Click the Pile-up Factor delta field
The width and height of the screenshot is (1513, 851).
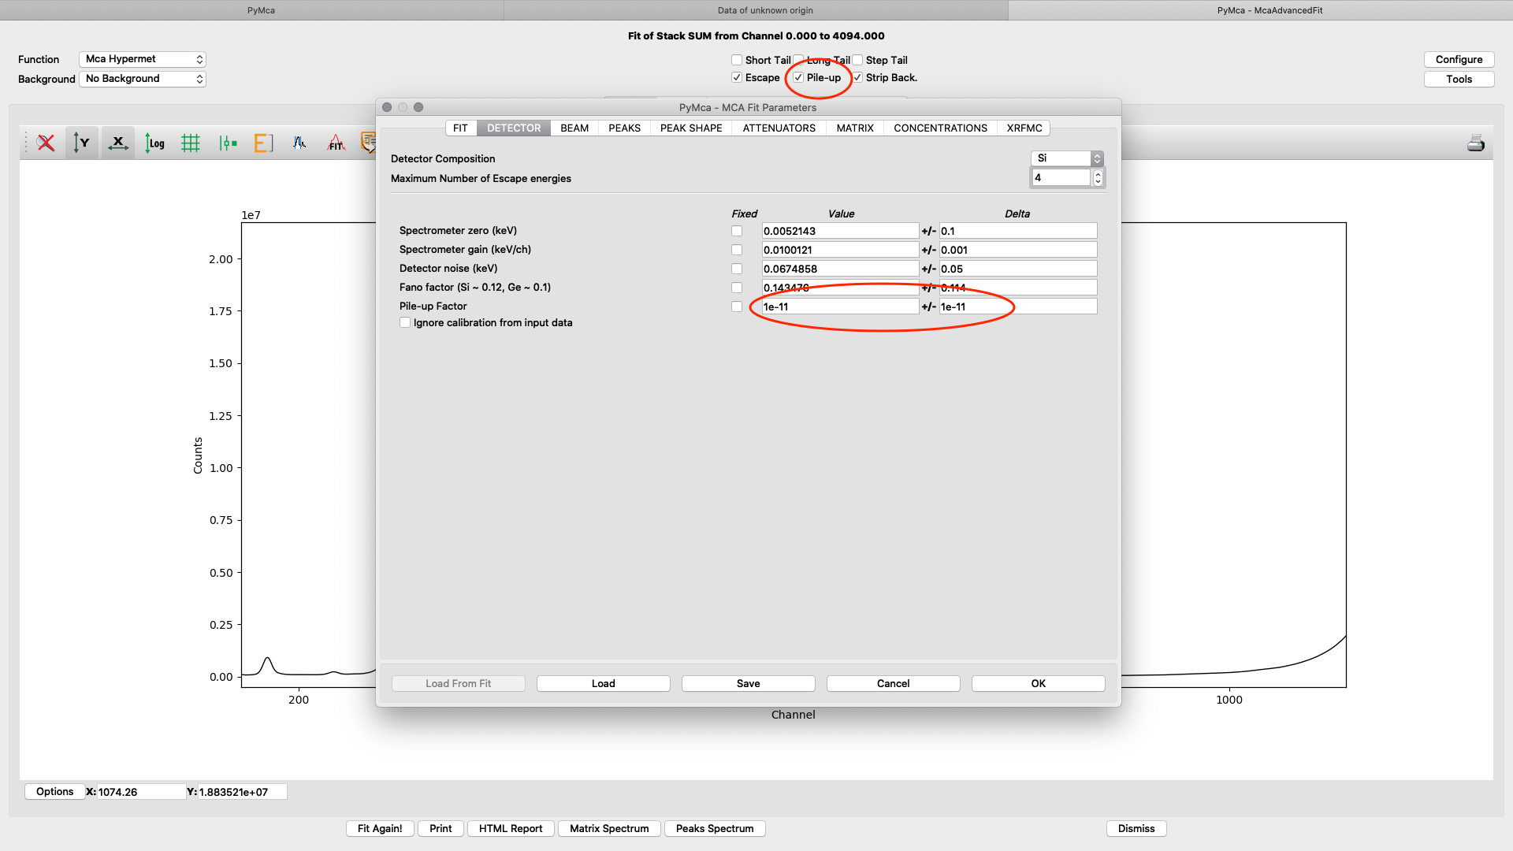pos(1018,307)
